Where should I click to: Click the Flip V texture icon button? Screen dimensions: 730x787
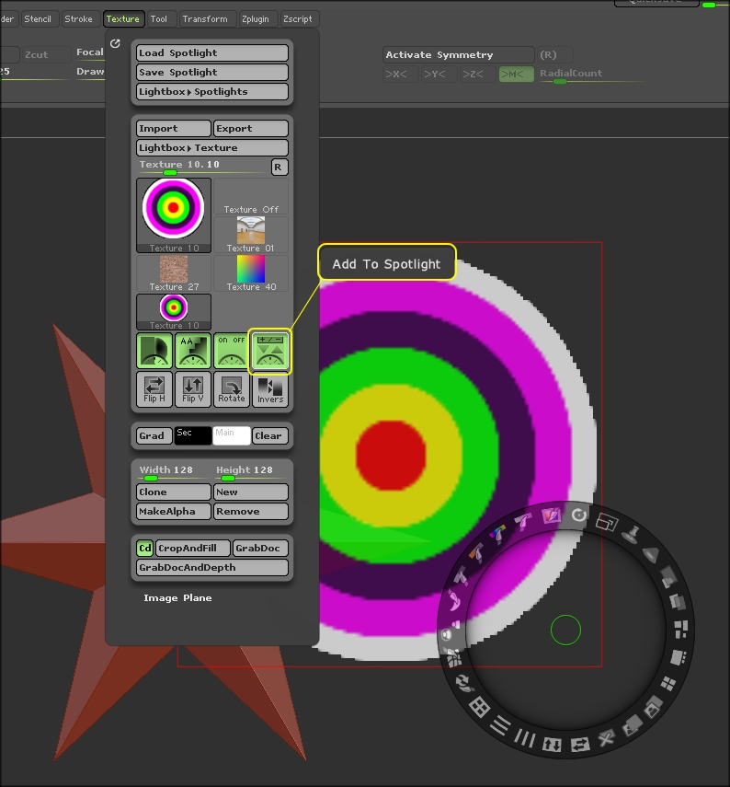(x=193, y=389)
